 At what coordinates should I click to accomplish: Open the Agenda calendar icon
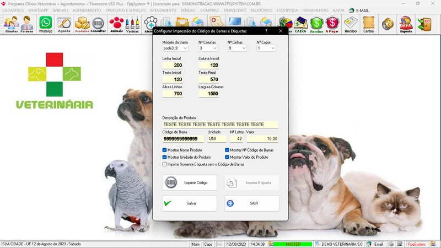pyautogui.click(x=64, y=24)
